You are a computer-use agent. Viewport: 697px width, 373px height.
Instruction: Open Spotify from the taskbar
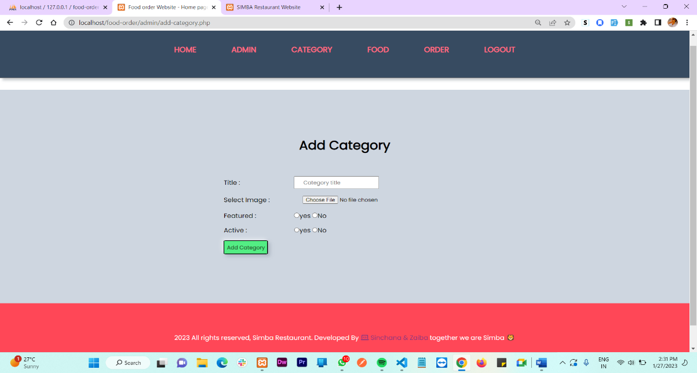pos(382,362)
